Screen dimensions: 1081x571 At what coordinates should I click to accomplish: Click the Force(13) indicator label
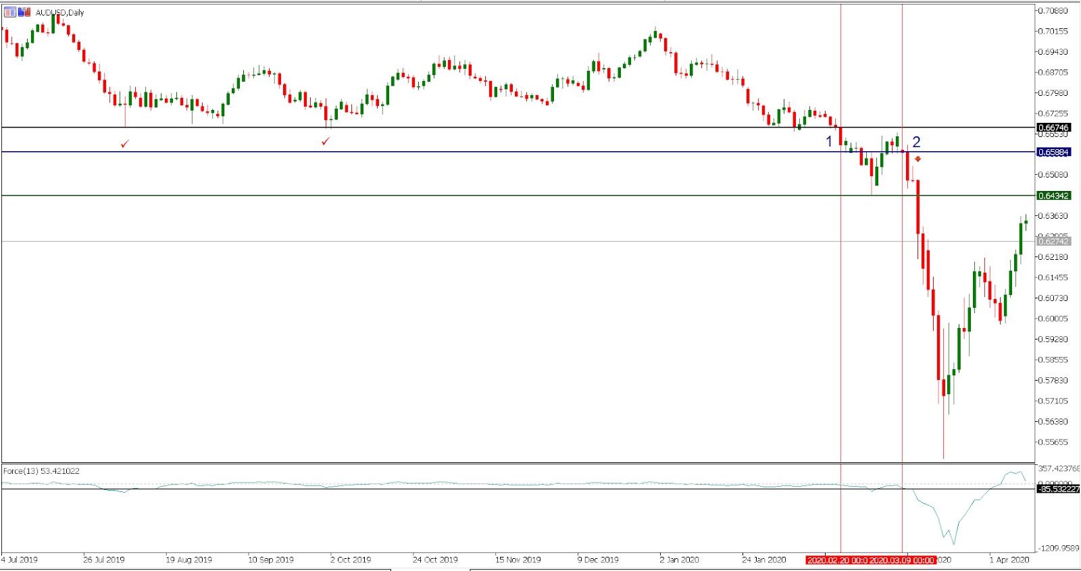coord(41,470)
